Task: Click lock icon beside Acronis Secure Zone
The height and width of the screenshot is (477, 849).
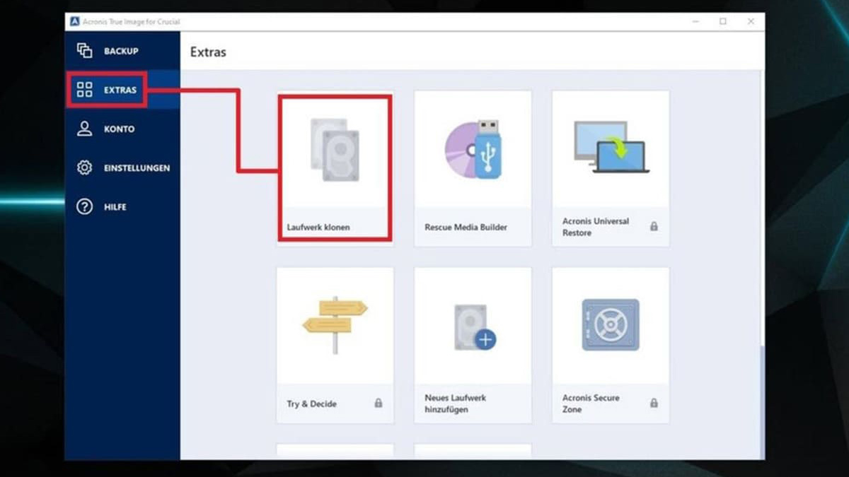Action: coord(654,404)
